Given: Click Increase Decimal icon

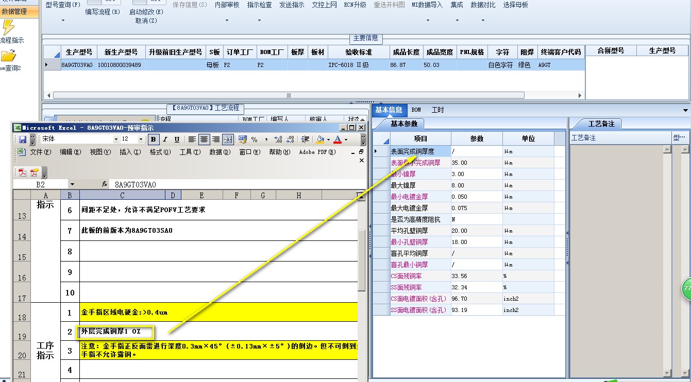Looking at the screenshot, I should 279,140.
